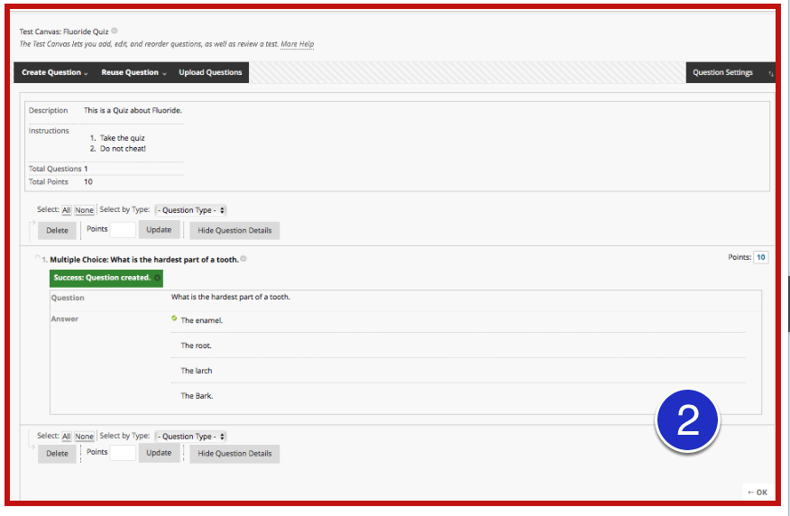790x516 pixels.
Task: Click bottom Hide Question Details button
Action: (x=234, y=454)
